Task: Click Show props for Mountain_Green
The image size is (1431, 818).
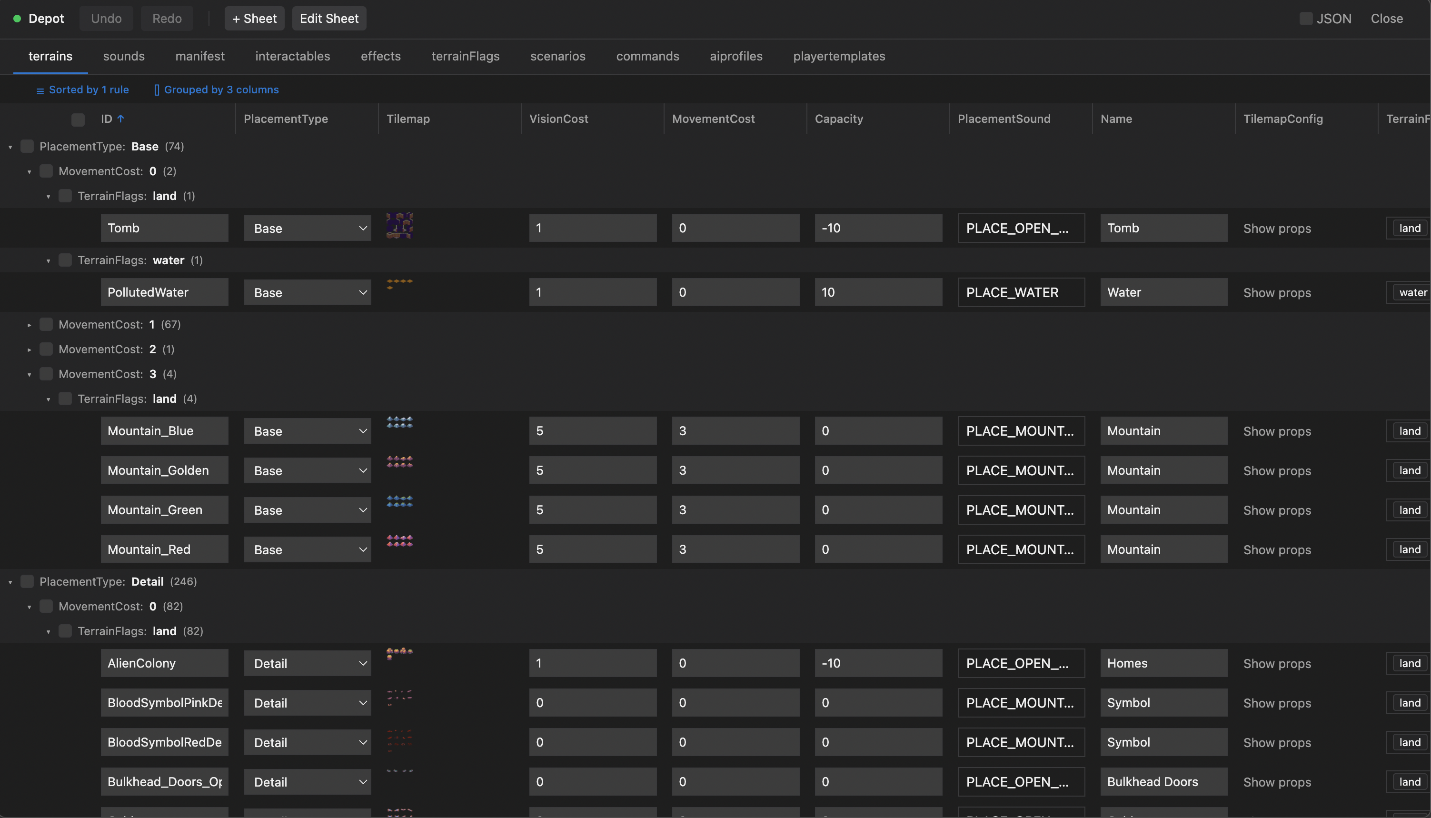Action: (x=1277, y=510)
